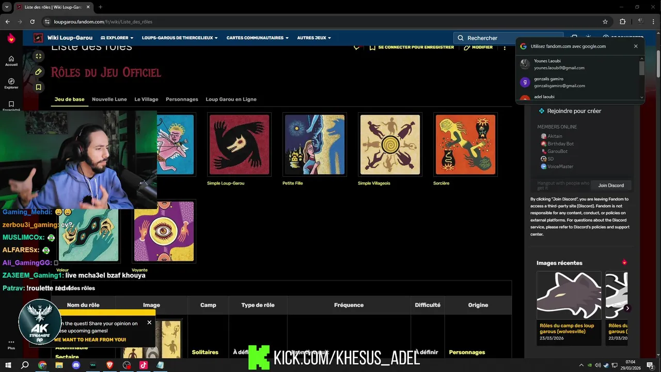Screen dimensions: 661x372
Task: Switch to the Personnages tab
Action: [182, 99]
